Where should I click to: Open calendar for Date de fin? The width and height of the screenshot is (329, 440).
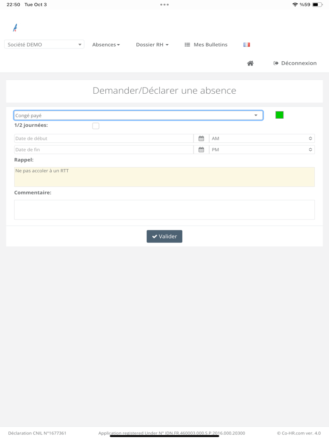(201, 149)
